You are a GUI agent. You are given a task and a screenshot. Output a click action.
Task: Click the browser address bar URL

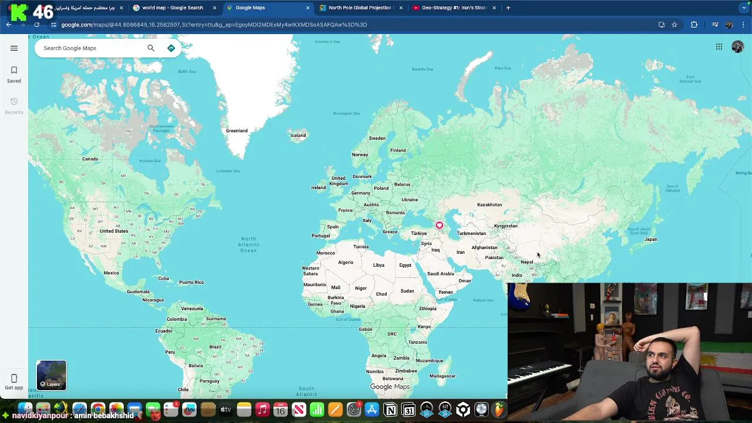click(x=214, y=25)
